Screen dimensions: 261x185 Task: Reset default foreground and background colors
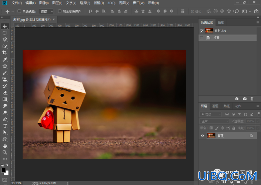tap(2, 165)
